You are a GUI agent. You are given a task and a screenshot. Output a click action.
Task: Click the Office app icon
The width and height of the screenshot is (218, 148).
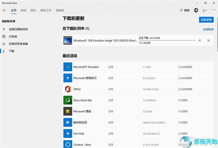68,89
